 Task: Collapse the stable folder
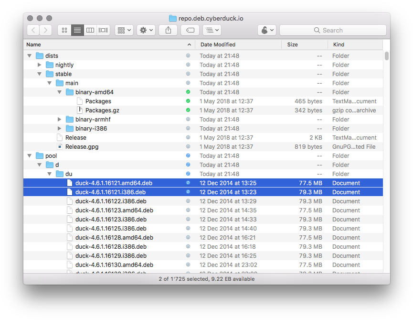coord(40,74)
